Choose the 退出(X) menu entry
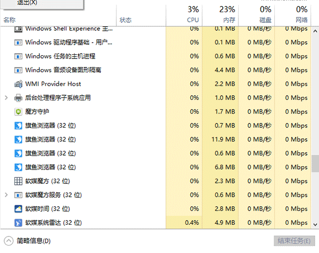 [x=27, y=3]
